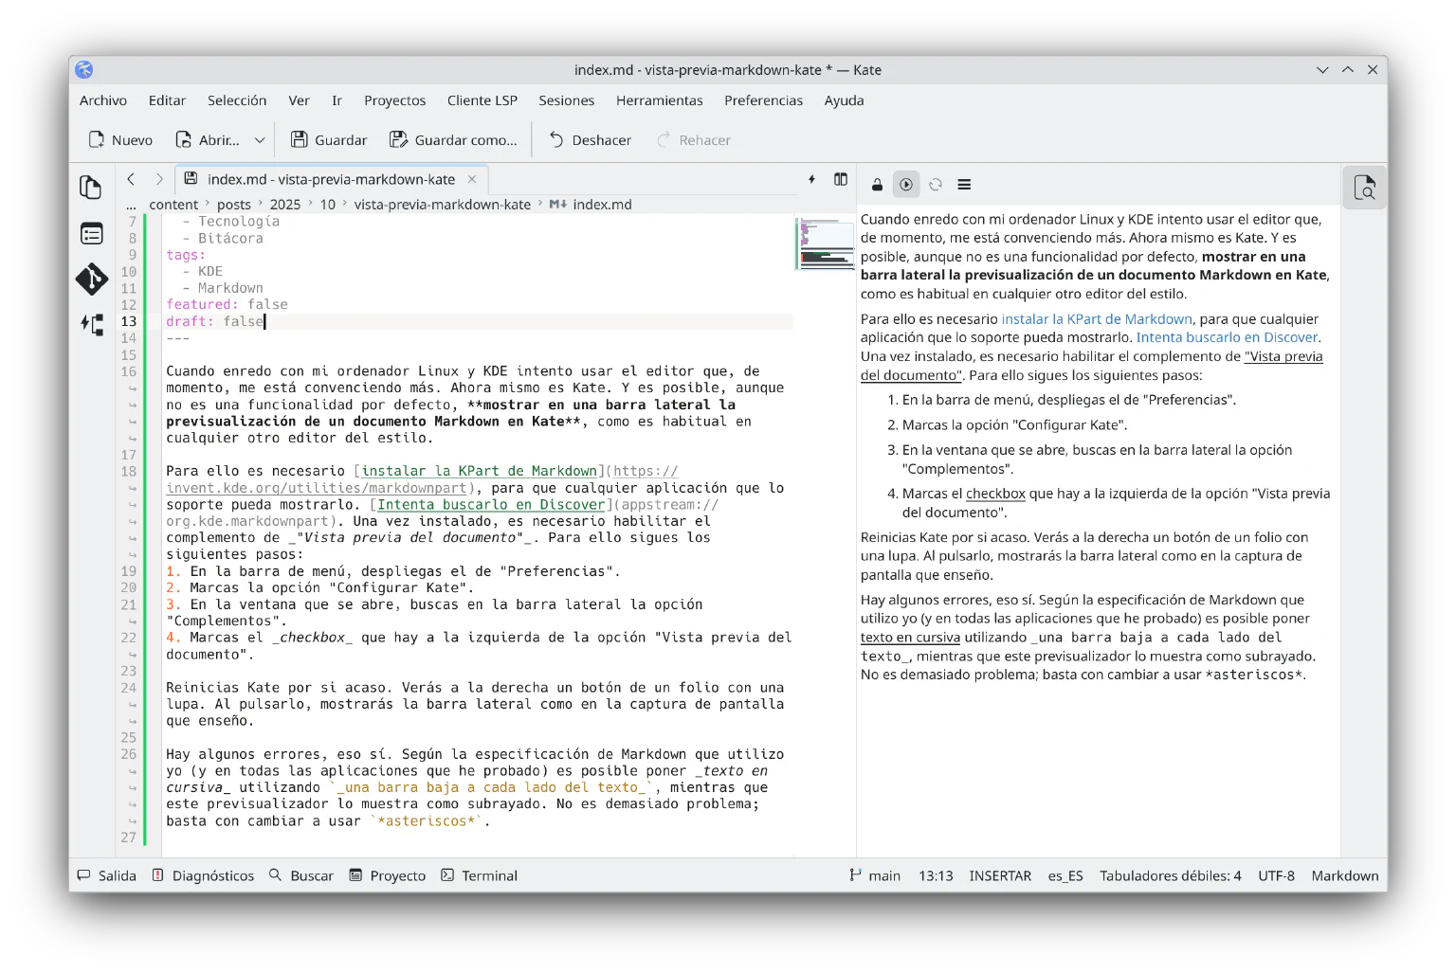Viewport: 1456px width, 973px height.
Task: Close the index.md tab
Action: [472, 179]
